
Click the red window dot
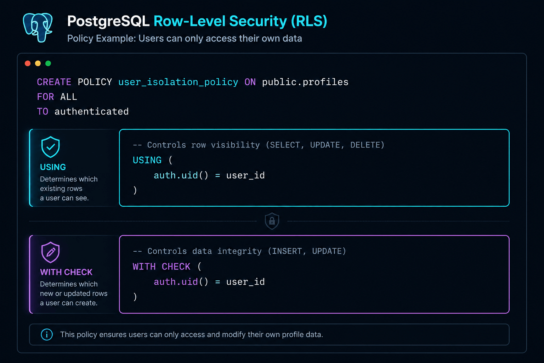[28, 63]
